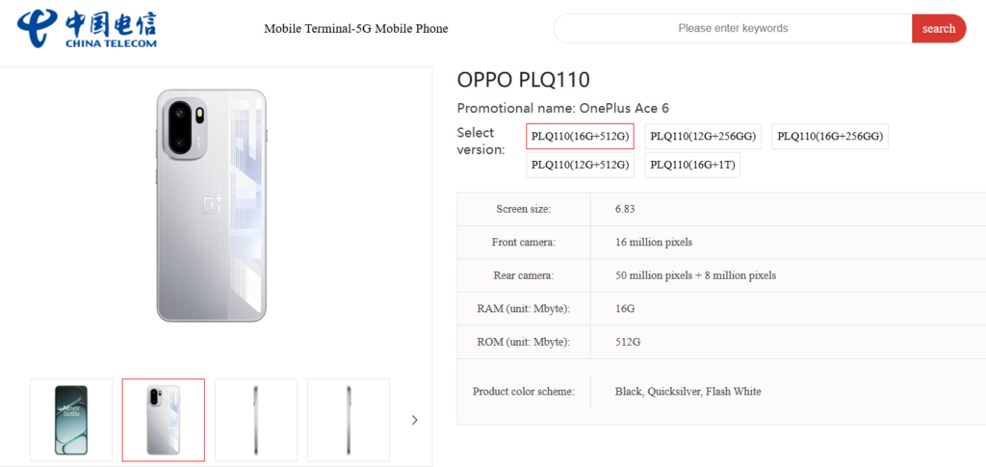
Task: Select the PLQ110(16G+256GG) version
Action: (829, 137)
